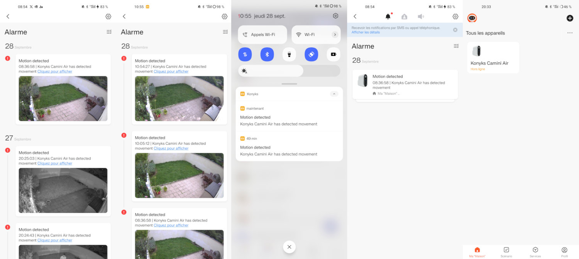Add a device with the plus button
Screen dimensions: 579x259
570,18
